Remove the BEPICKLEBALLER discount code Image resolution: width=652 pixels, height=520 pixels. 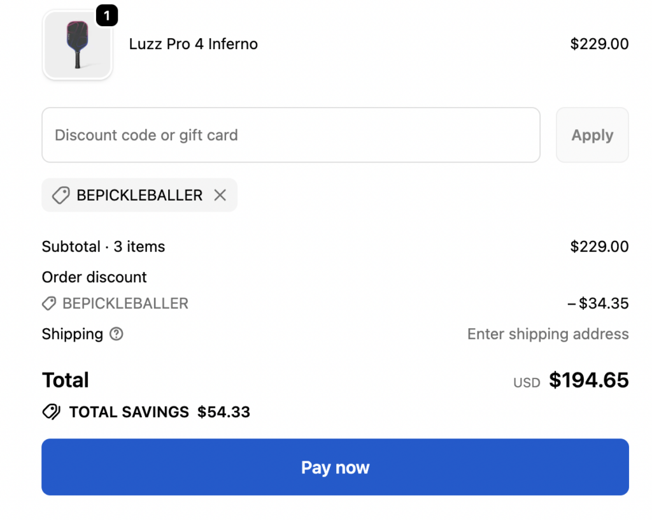[220, 195]
